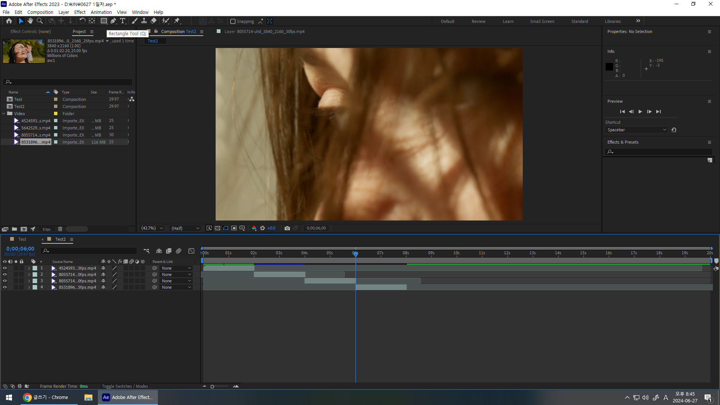
Task: Select the Pen tool in toolbar
Action: pos(113,21)
